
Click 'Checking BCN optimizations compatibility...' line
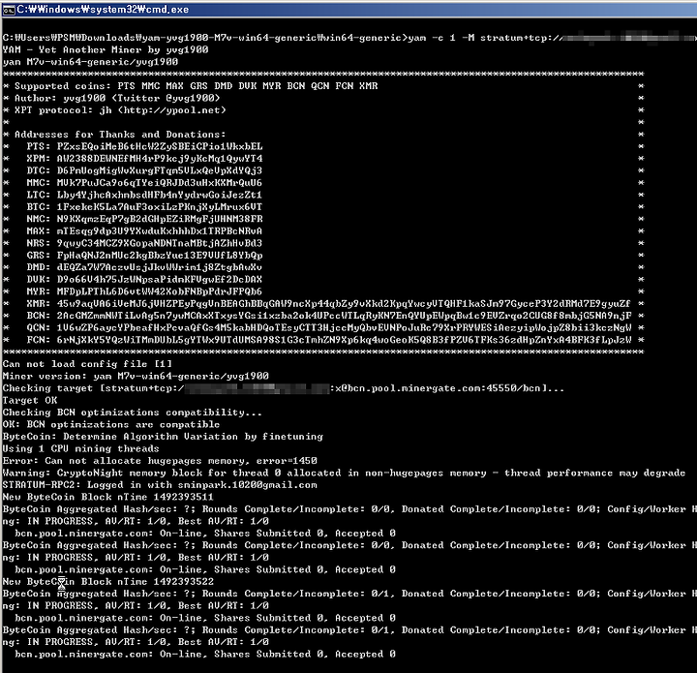(133, 413)
